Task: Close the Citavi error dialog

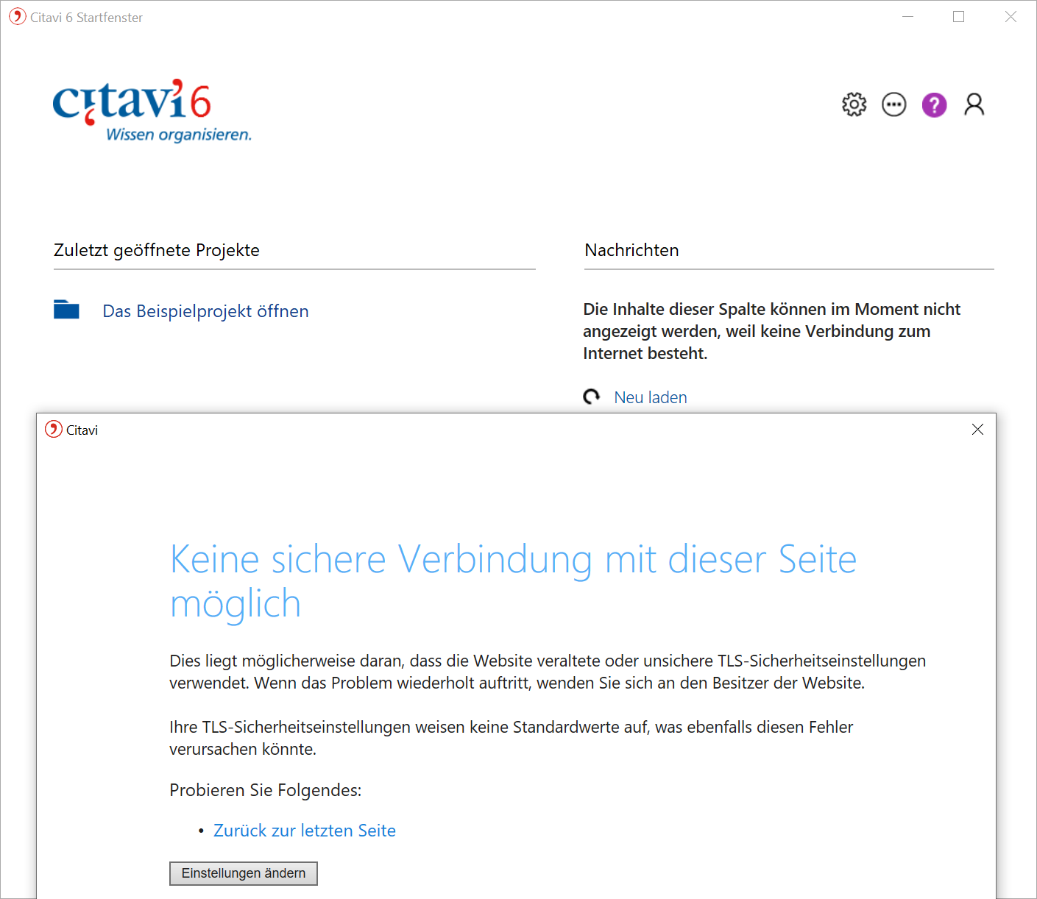Action: click(977, 429)
